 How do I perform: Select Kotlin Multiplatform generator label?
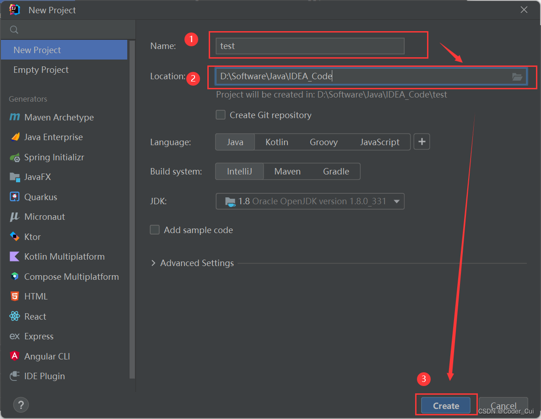click(65, 256)
